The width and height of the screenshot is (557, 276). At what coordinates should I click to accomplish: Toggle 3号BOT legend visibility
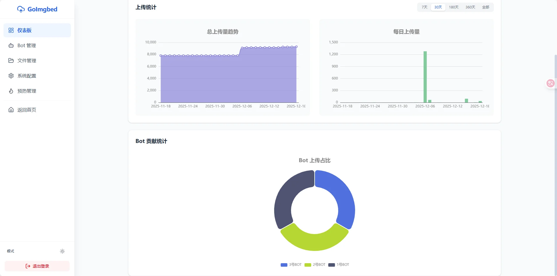[291, 265]
